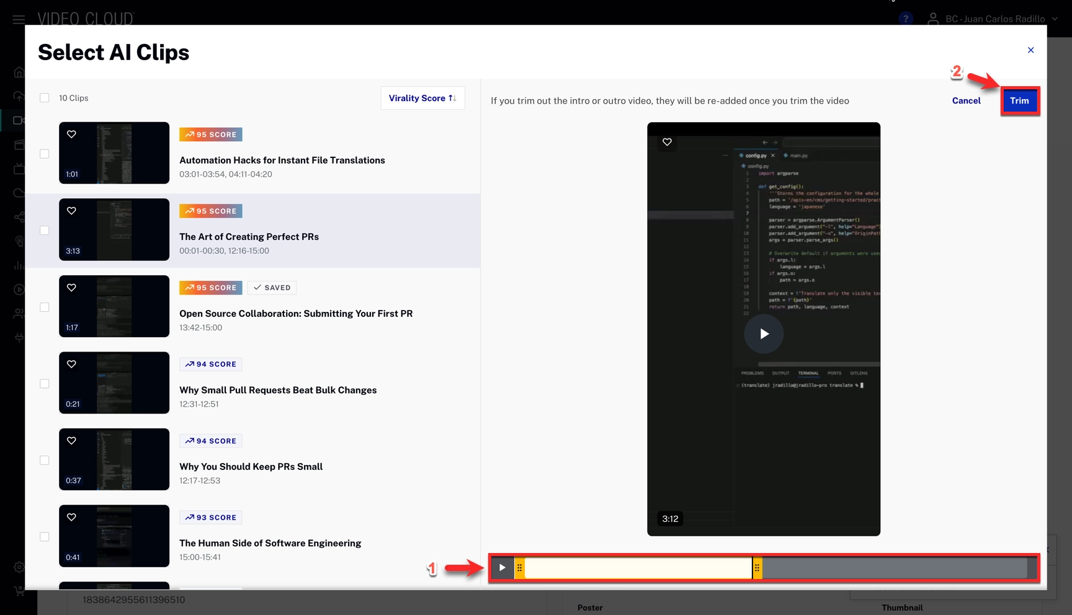Check the Automation Hacks clip checkbox
1072x615 pixels.
pyautogui.click(x=45, y=154)
